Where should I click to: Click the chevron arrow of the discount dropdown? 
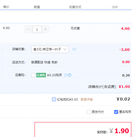[x=65, y=49]
